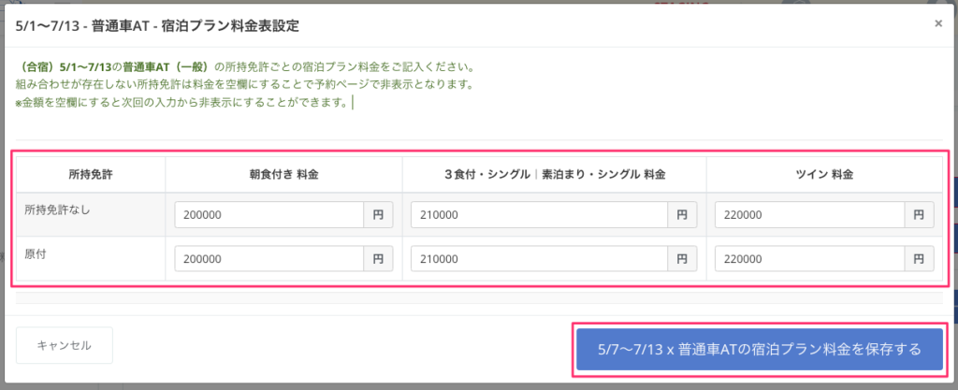Click 円 suffix beside 原付 ツイン price
958x390 pixels.
[919, 258]
